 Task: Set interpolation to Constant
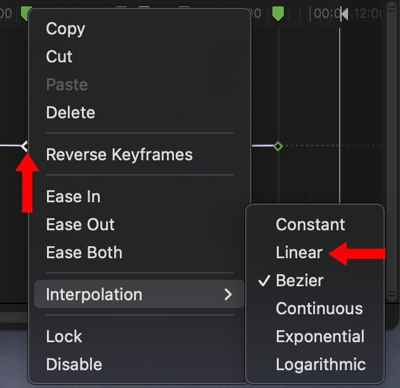tap(310, 225)
